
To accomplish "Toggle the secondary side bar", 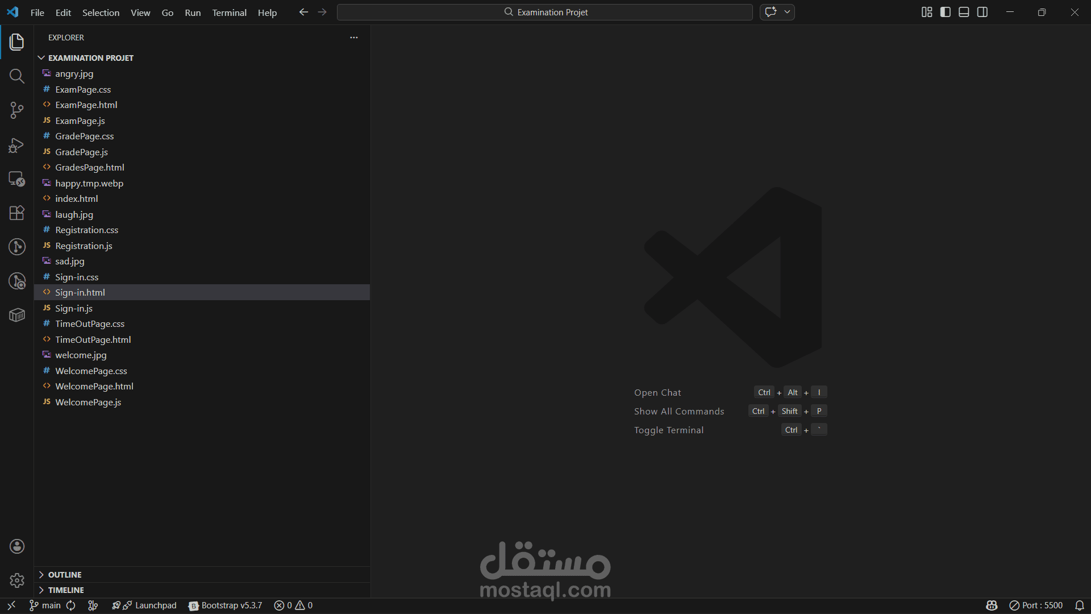I will (982, 12).
